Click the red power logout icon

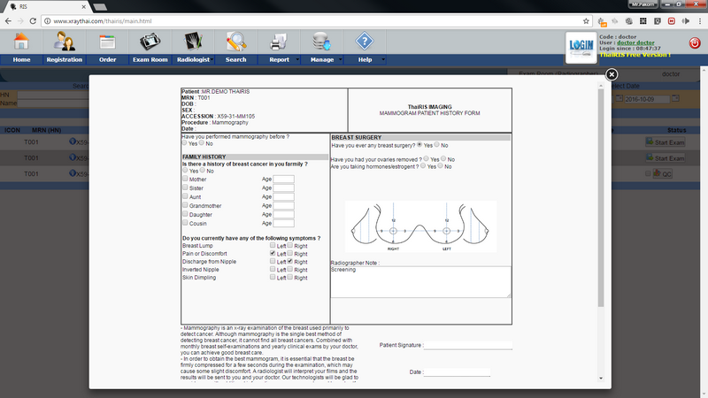click(x=693, y=42)
